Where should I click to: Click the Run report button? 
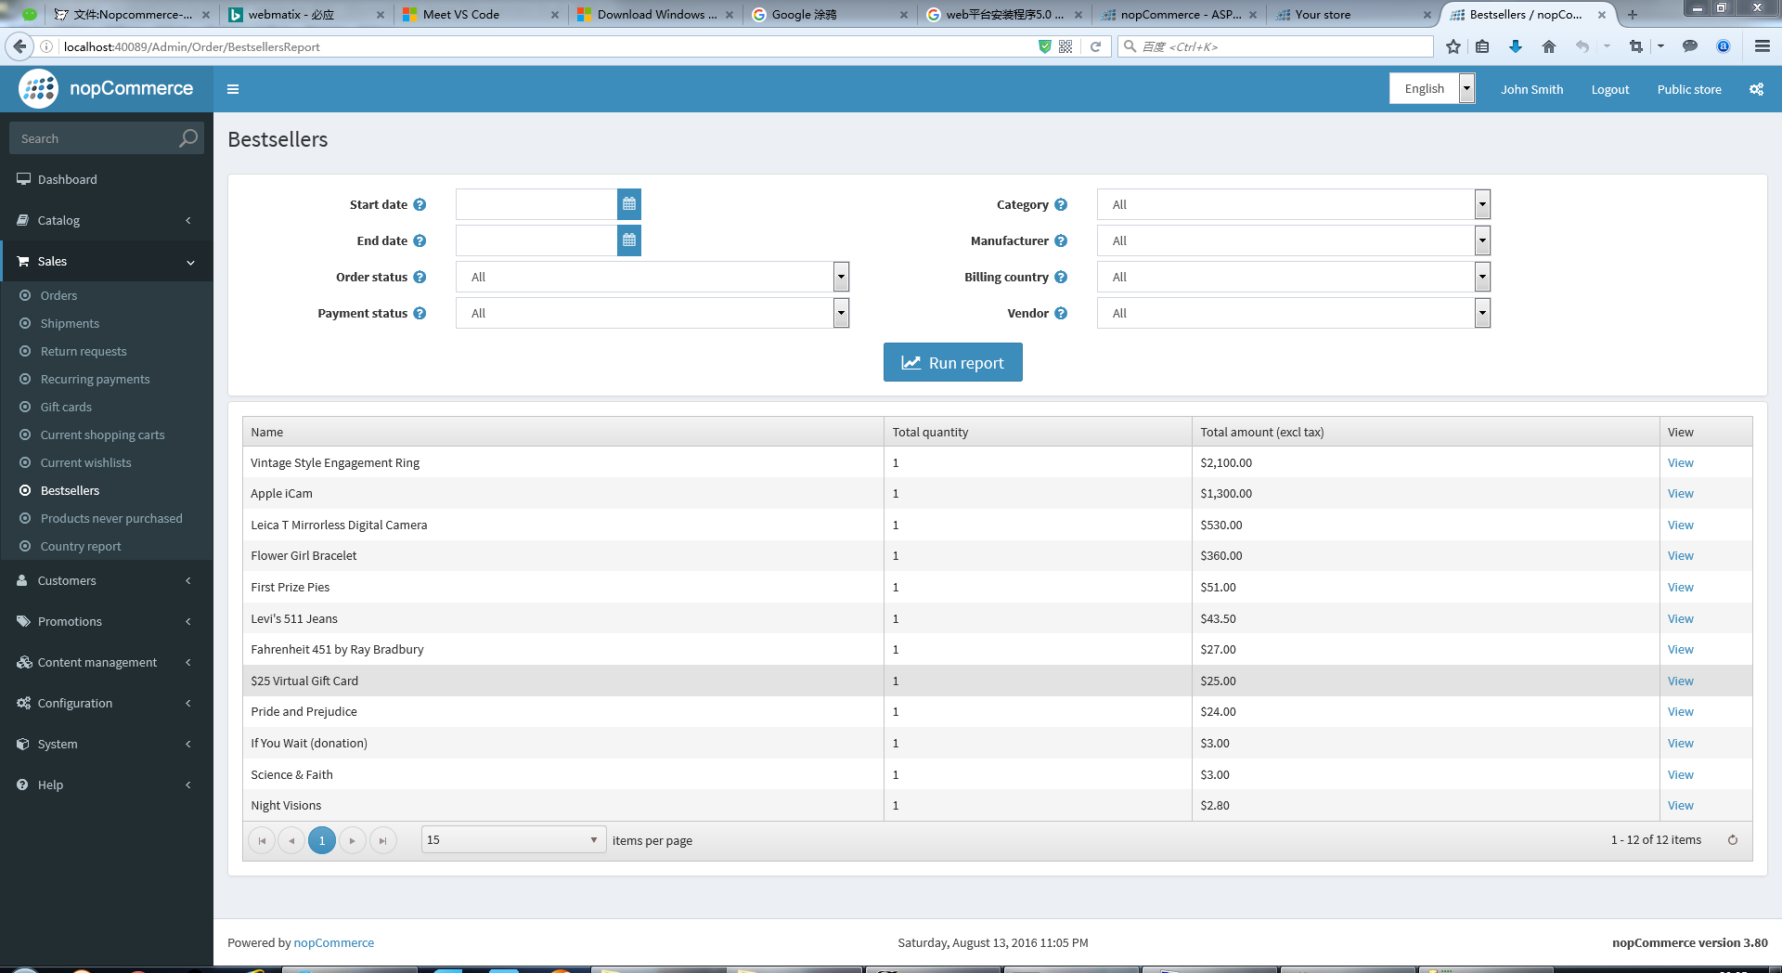coord(953,363)
